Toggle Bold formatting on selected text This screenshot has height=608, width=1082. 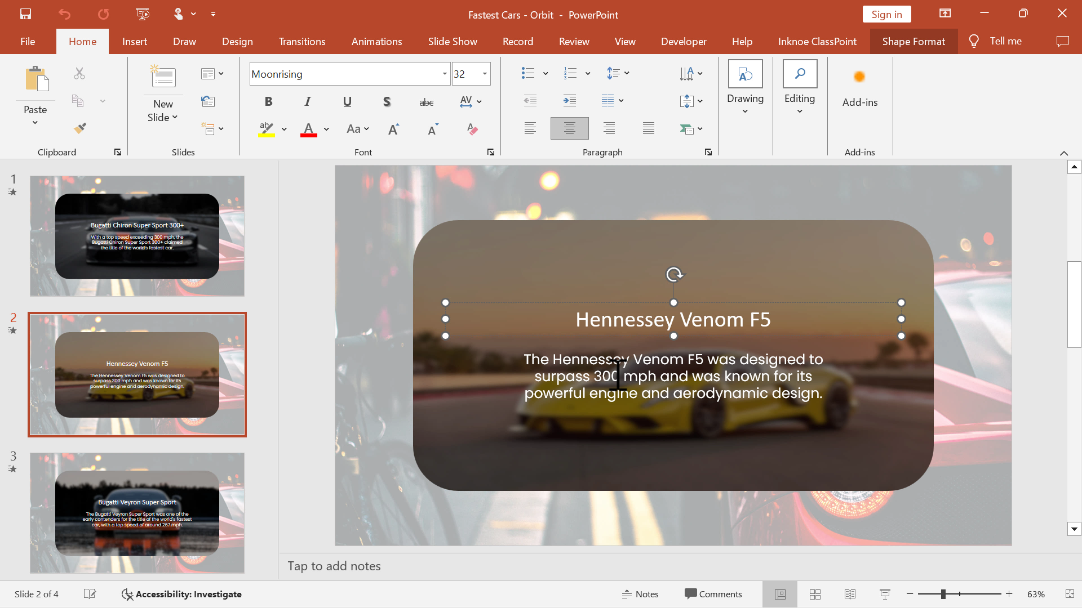tap(268, 100)
